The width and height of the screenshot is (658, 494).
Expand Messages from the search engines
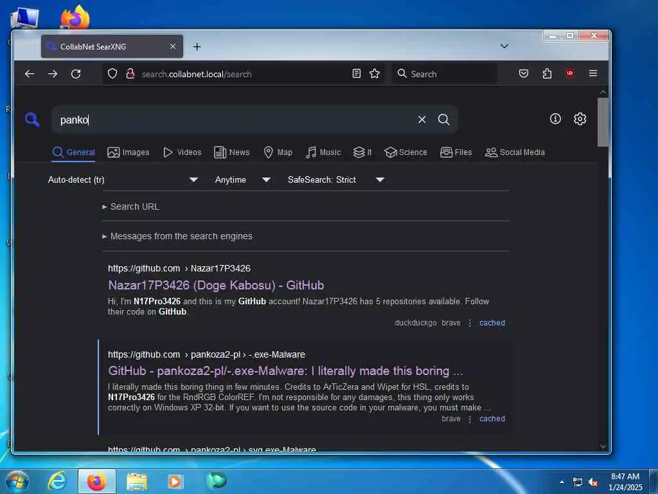(177, 236)
